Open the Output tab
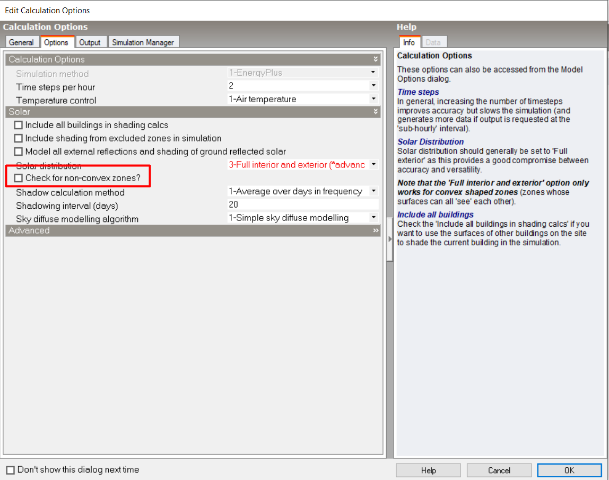609x480 pixels. 90,42
